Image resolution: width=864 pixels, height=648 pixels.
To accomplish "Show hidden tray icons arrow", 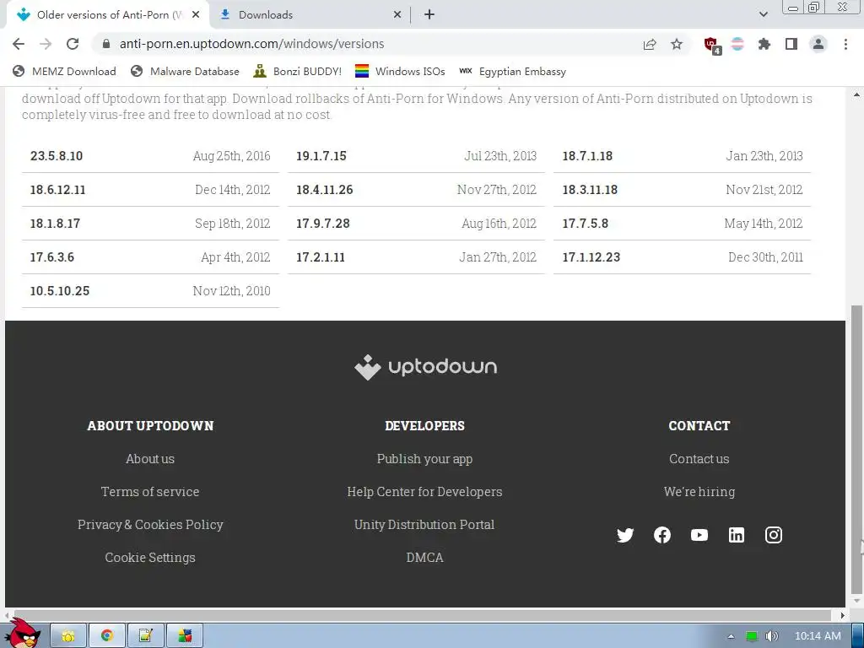I will pos(732,636).
